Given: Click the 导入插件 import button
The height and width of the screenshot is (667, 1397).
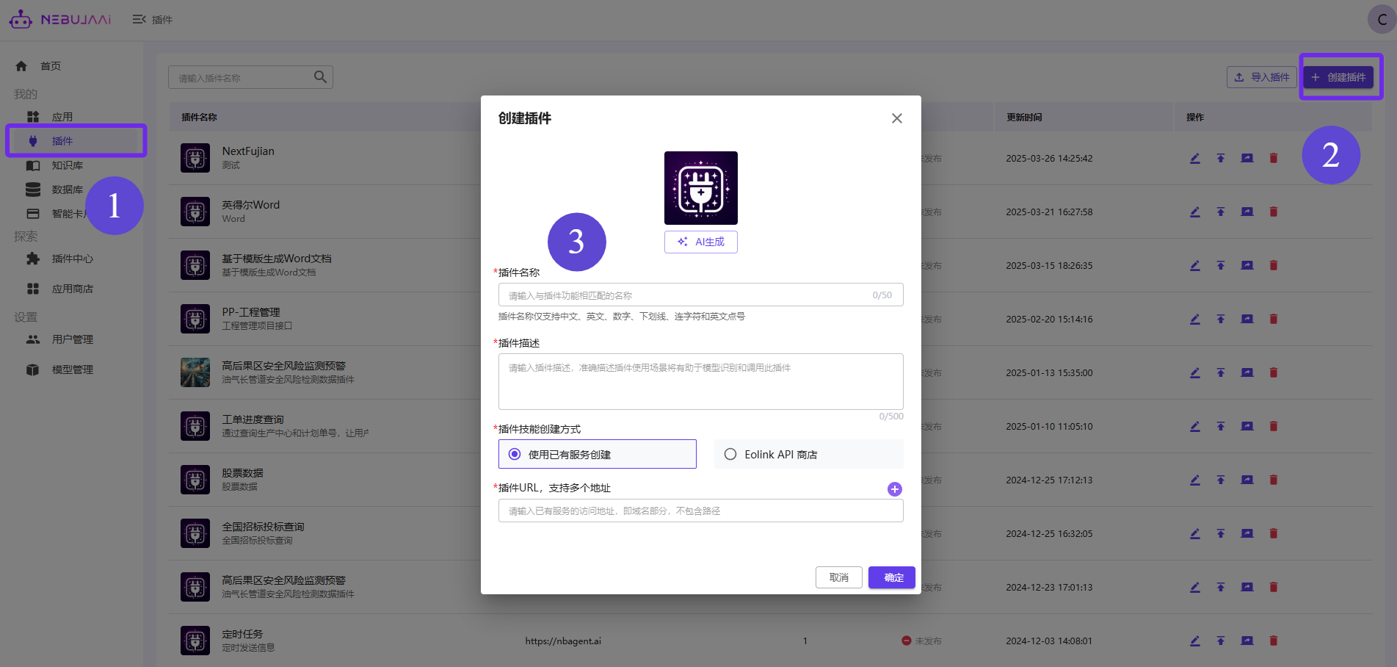Looking at the screenshot, I should point(1261,76).
